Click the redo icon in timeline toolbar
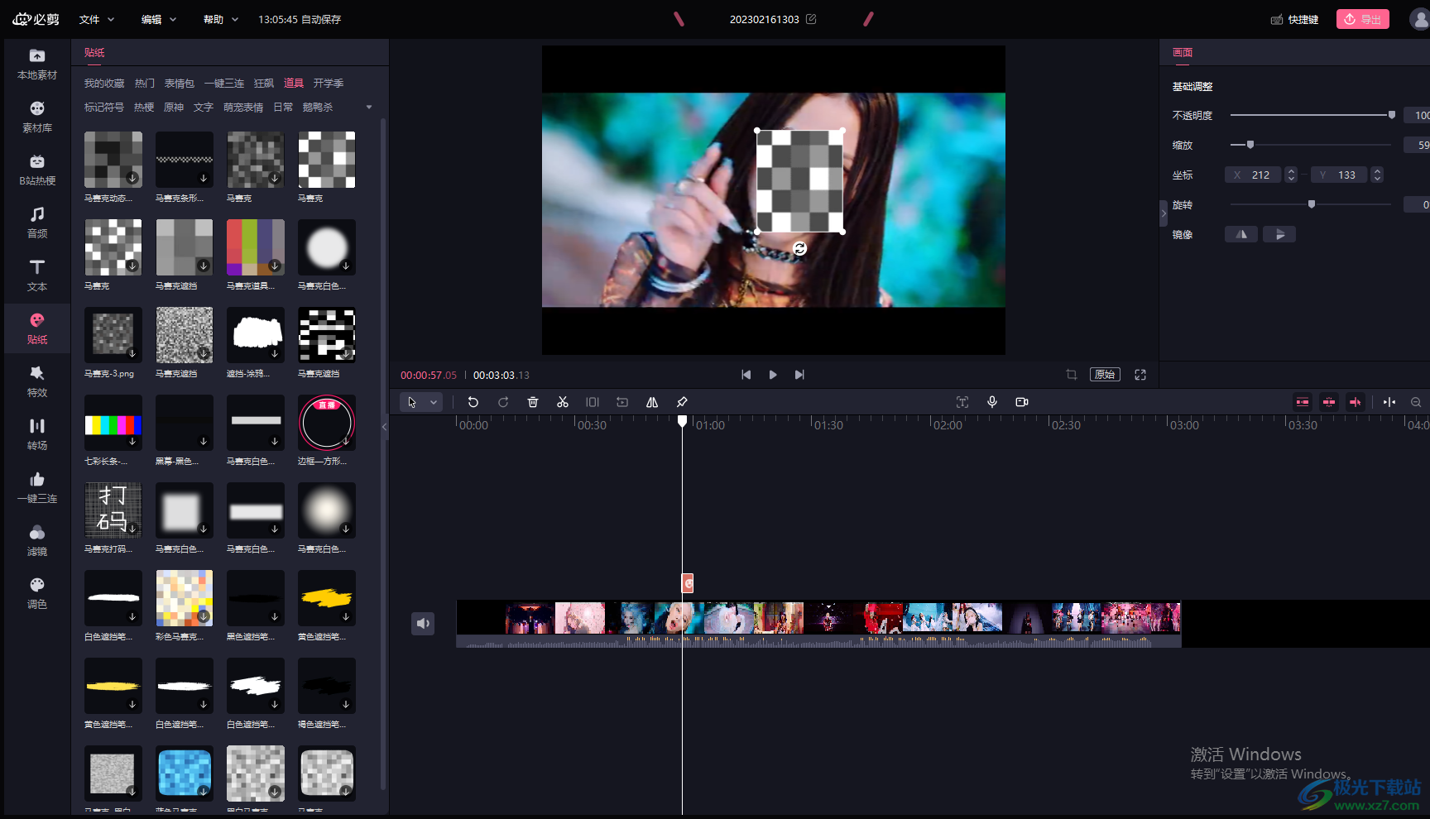Viewport: 1430px width, 819px height. 503,402
